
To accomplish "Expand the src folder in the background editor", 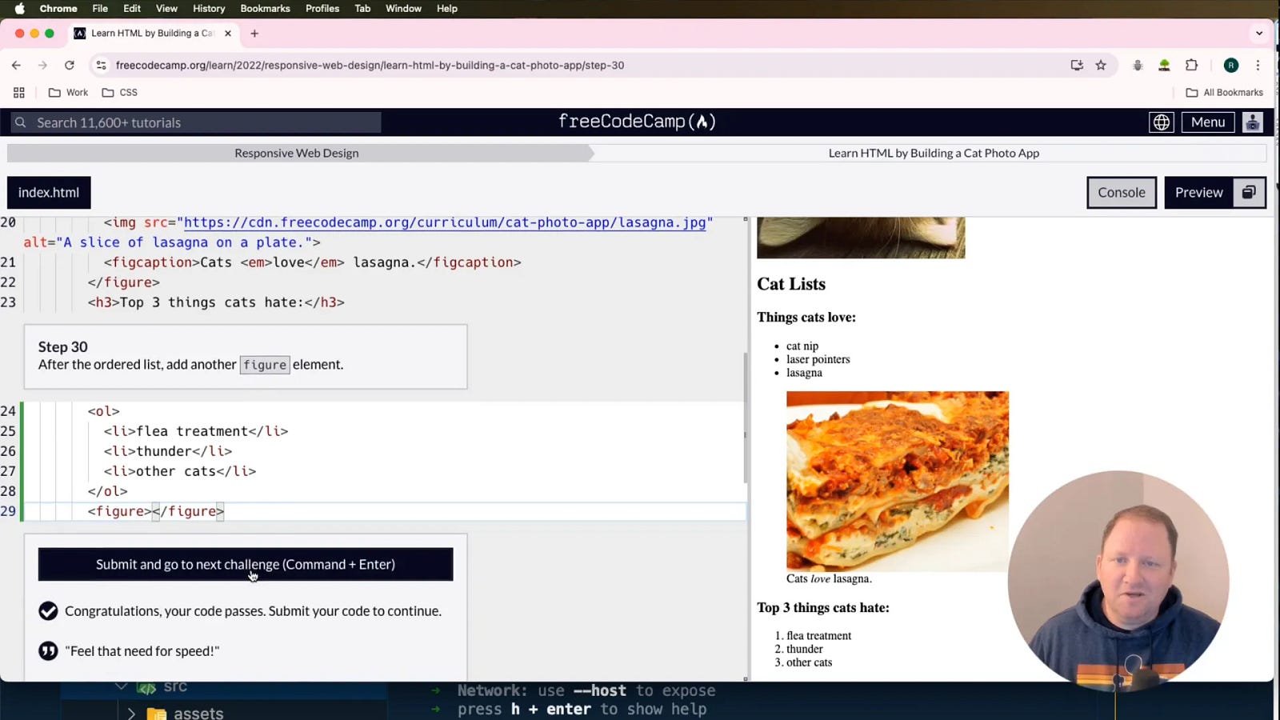I will [x=121, y=686].
